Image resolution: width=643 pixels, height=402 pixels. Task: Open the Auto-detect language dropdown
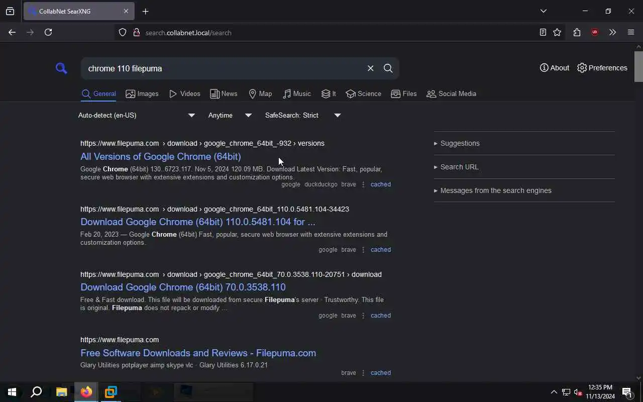pos(137,115)
